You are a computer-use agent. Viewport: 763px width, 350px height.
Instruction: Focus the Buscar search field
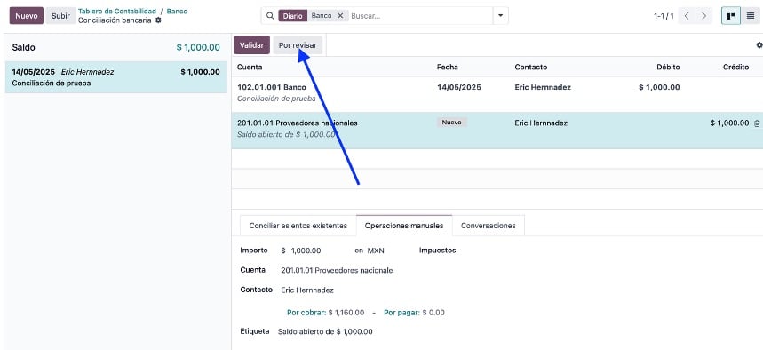point(420,16)
